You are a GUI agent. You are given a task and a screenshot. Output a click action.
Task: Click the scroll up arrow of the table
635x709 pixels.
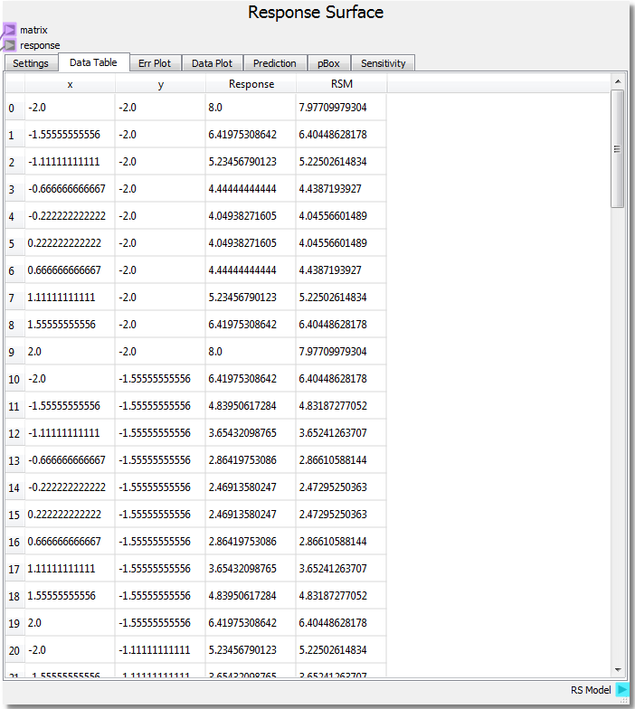click(618, 81)
